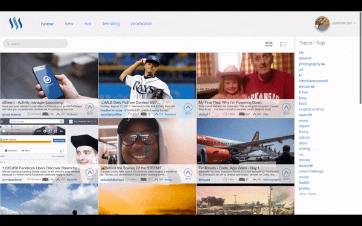Open the TimTravels Crete post title

[229, 168]
